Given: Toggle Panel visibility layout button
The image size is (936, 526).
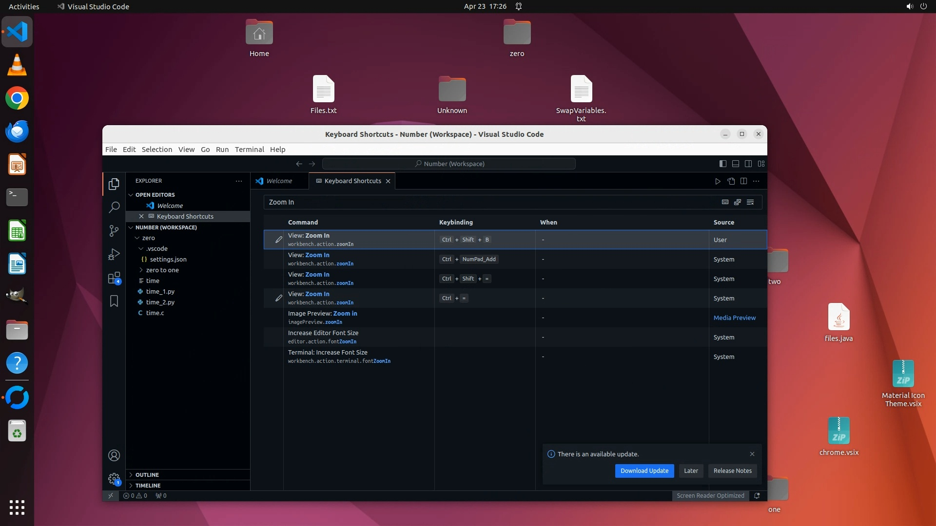Looking at the screenshot, I should (x=736, y=164).
